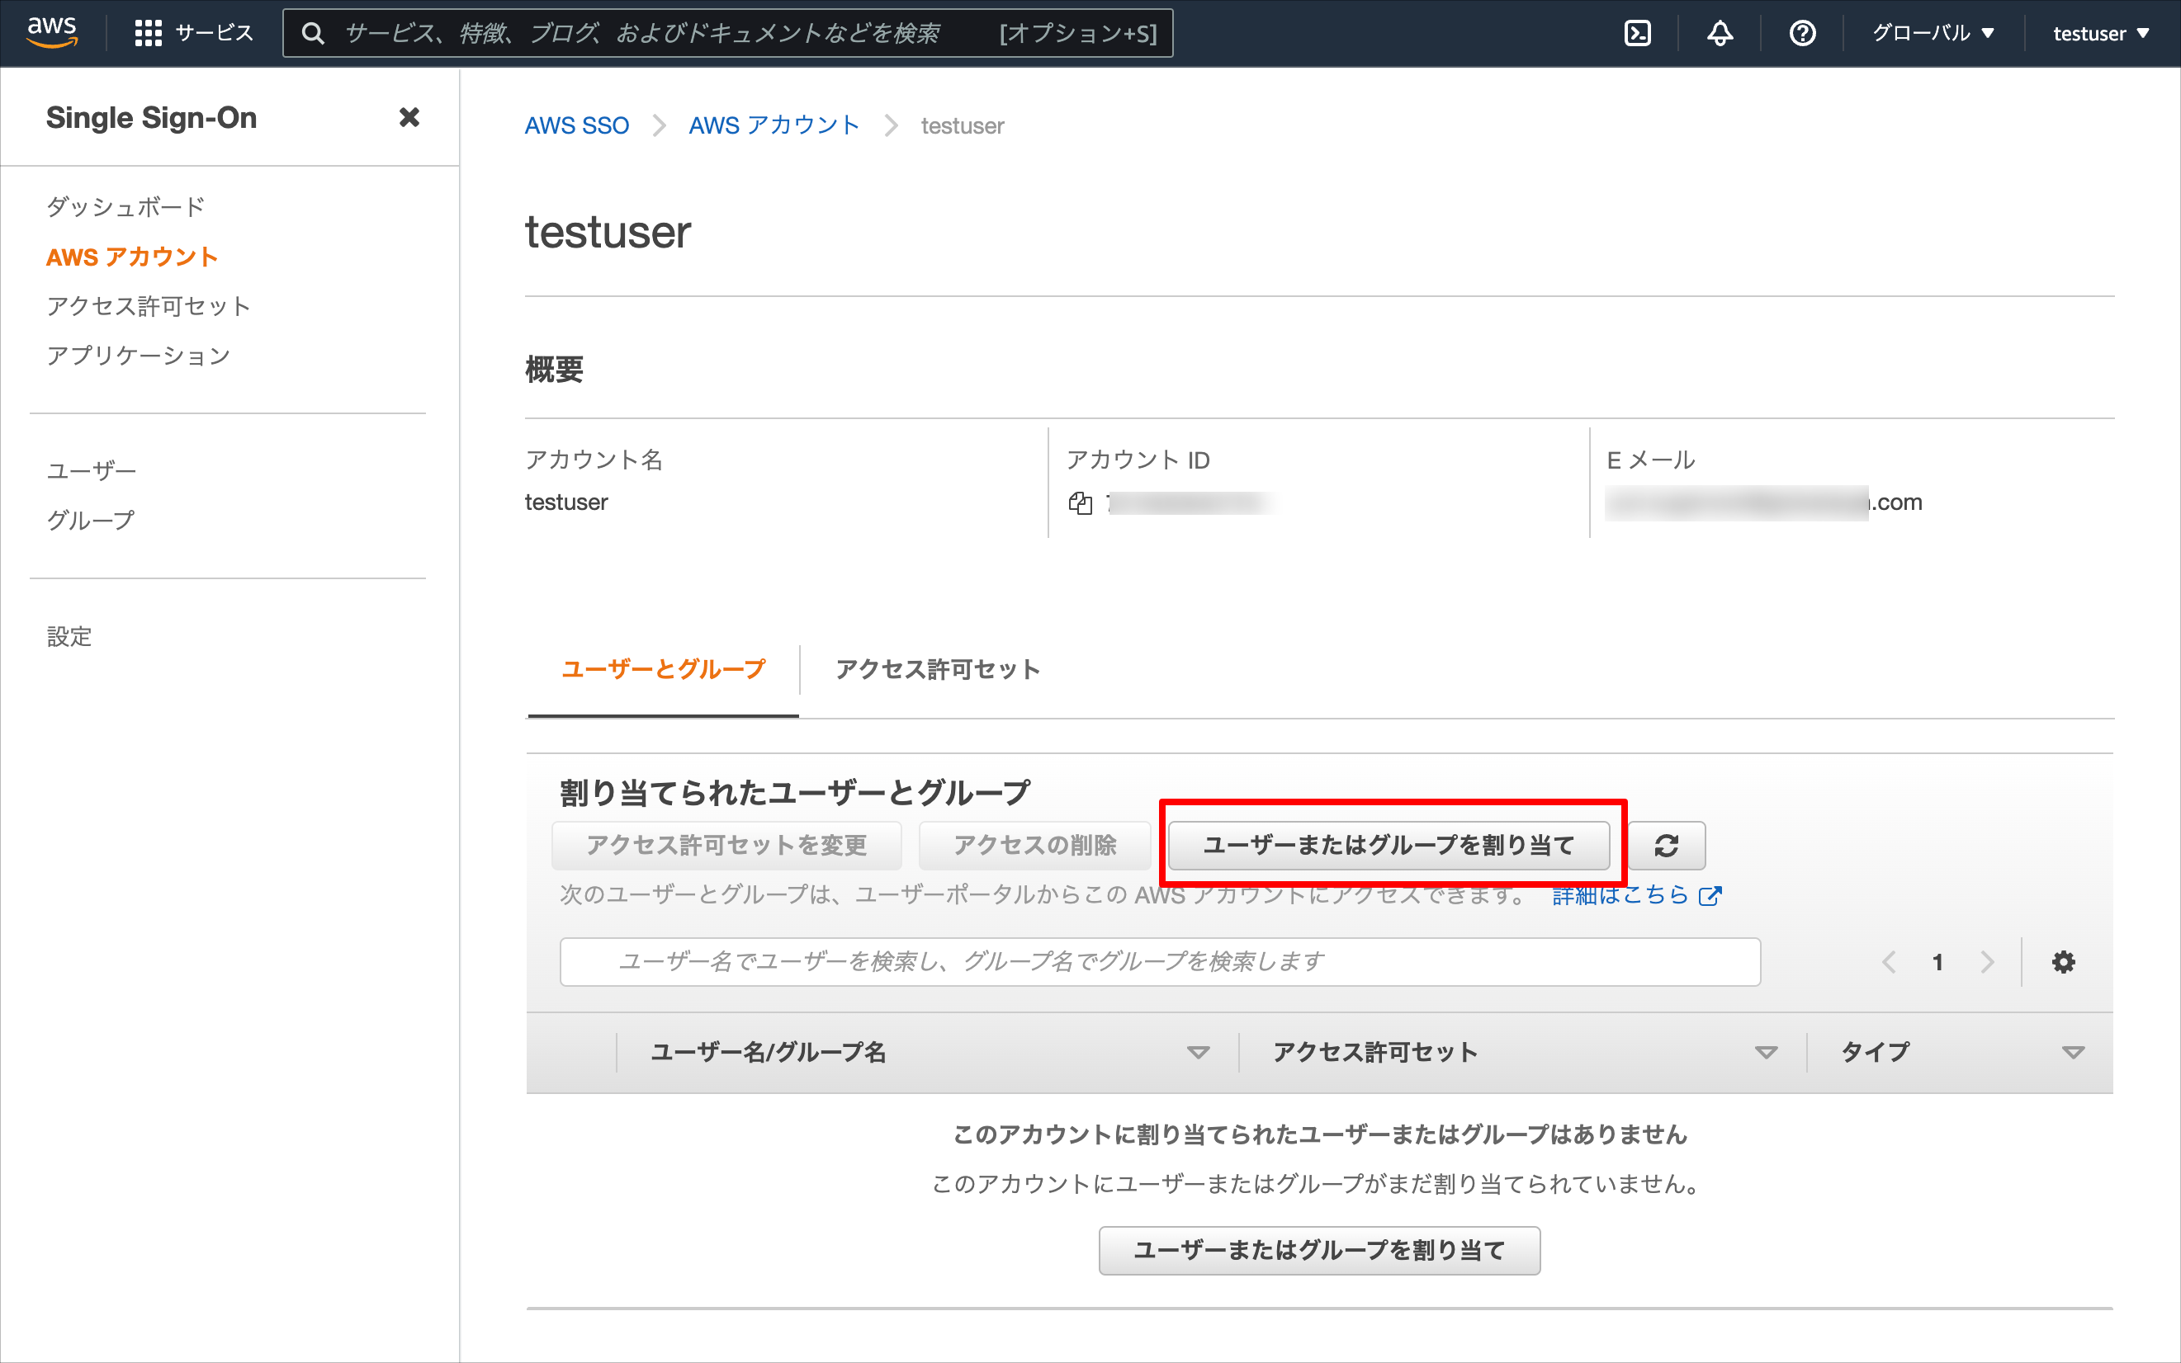
Task: Click the AWS SSO breadcrumb link
Action: pos(576,125)
